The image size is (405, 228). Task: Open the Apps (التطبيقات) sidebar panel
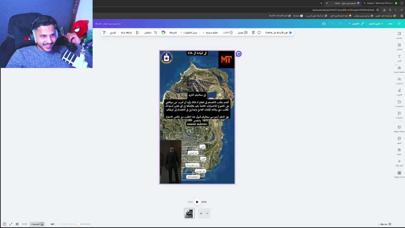click(399, 115)
